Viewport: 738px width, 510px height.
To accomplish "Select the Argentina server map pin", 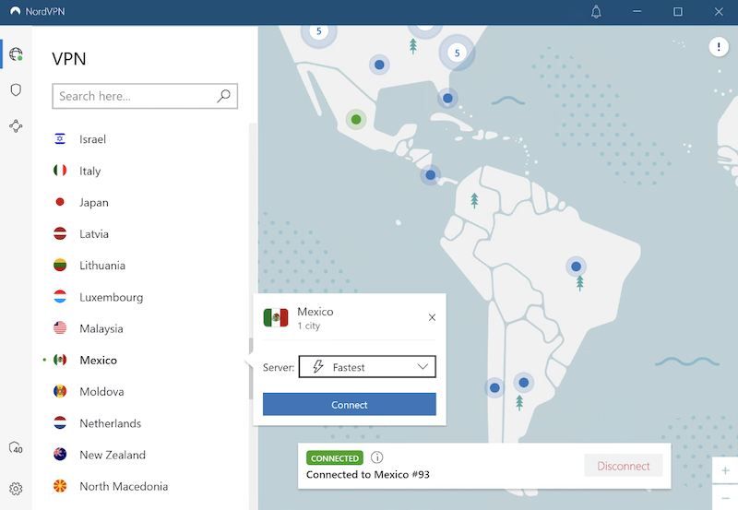I will (x=524, y=383).
